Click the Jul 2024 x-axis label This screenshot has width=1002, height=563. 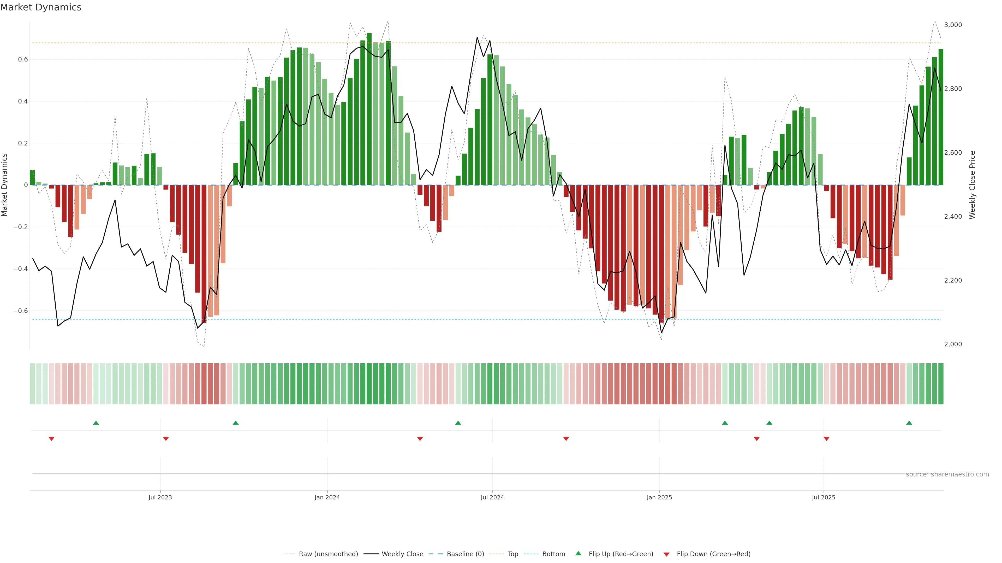pos(492,497)
